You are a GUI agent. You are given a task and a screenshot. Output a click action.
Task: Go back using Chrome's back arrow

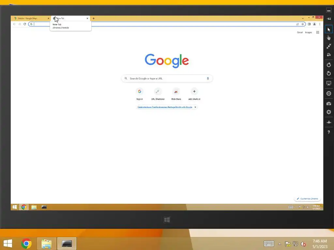click(x=14, y=24)
